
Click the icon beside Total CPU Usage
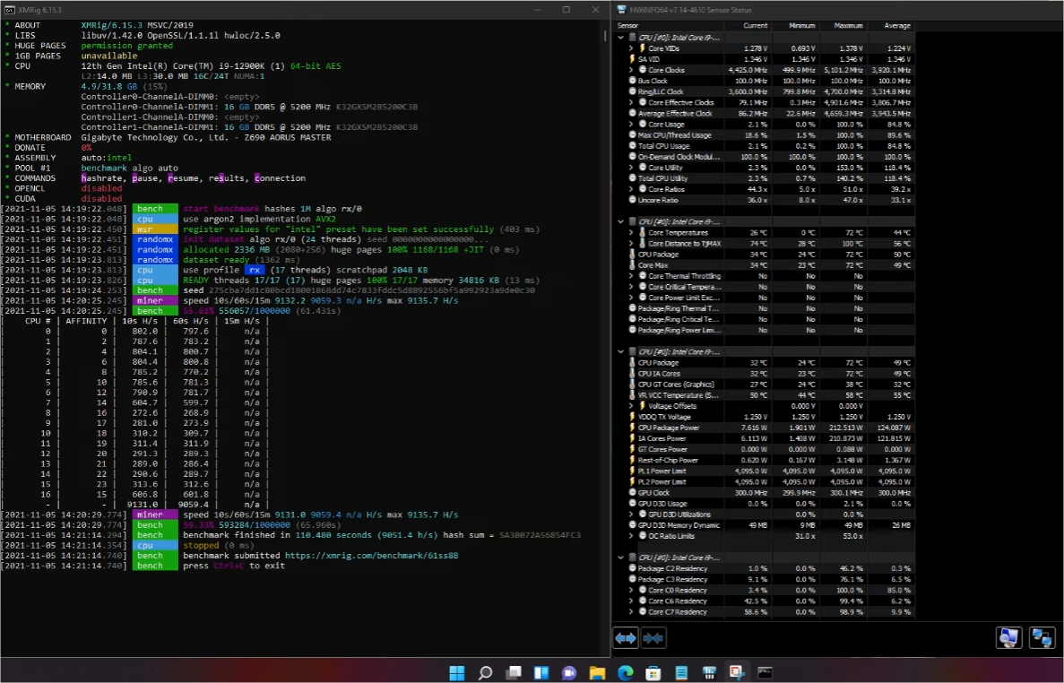click(633, 146)
